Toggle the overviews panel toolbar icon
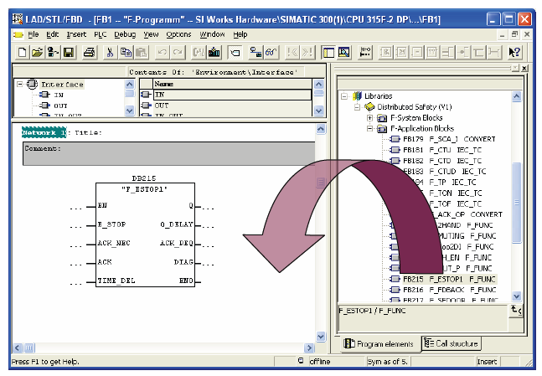The image size is (542, 376). tap(328, 53)
